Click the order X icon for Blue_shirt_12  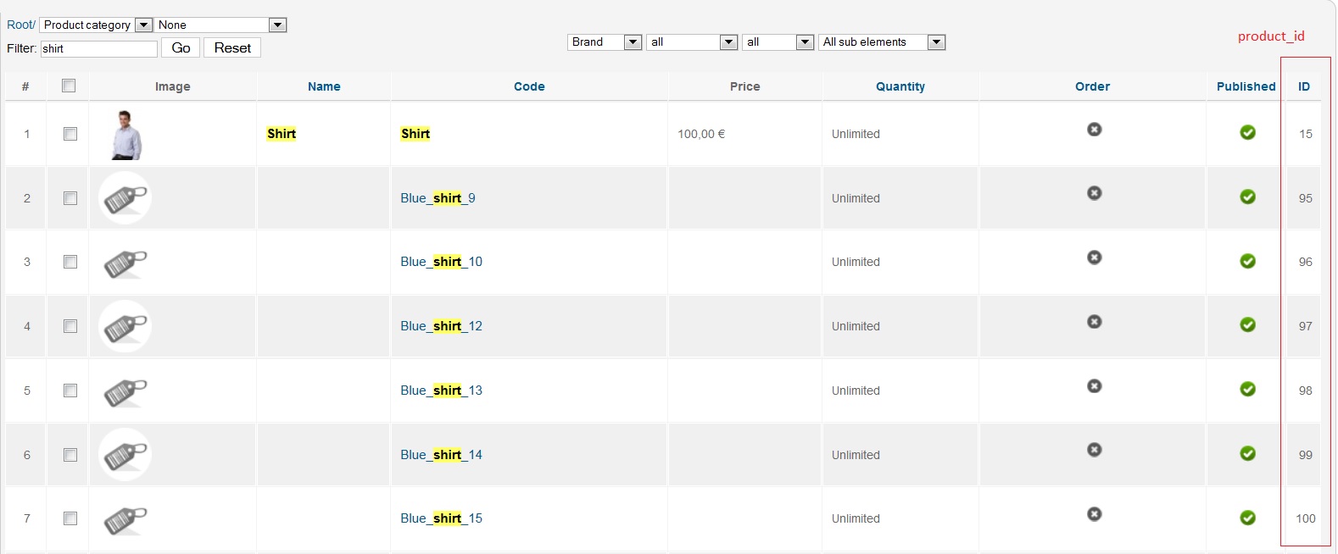coord(1095,322)
